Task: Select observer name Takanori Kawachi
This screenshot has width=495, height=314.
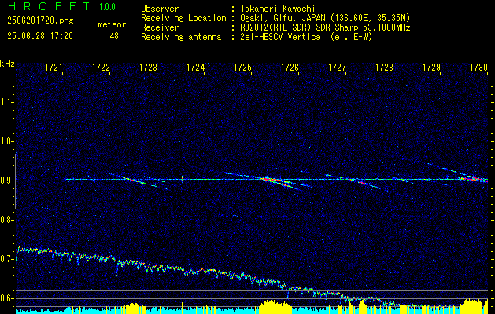Action: [x=278, y=9]
